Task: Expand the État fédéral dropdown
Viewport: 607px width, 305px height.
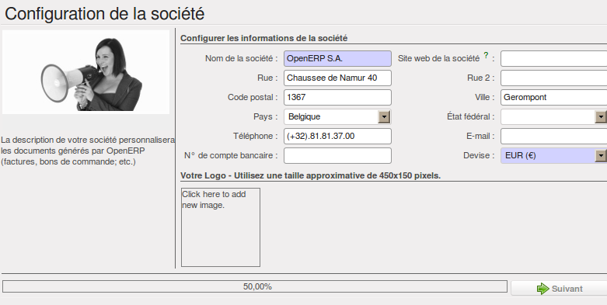Action: tap(601, 116)
